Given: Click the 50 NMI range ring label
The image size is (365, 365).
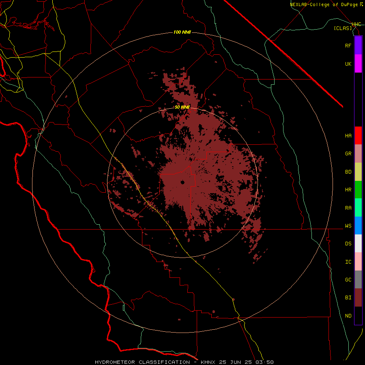Looking at the screenshot, I should pos(182,107).
